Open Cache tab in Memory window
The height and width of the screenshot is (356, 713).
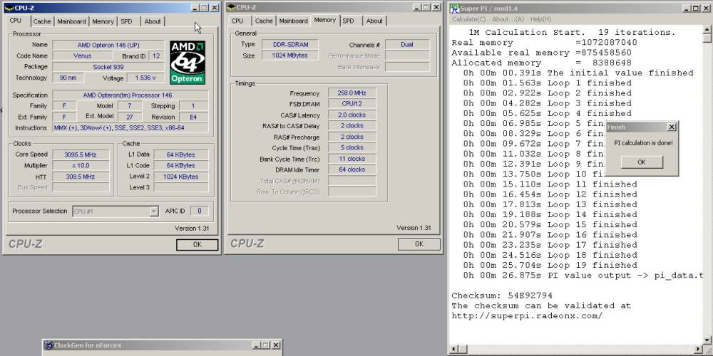(264, 21)
